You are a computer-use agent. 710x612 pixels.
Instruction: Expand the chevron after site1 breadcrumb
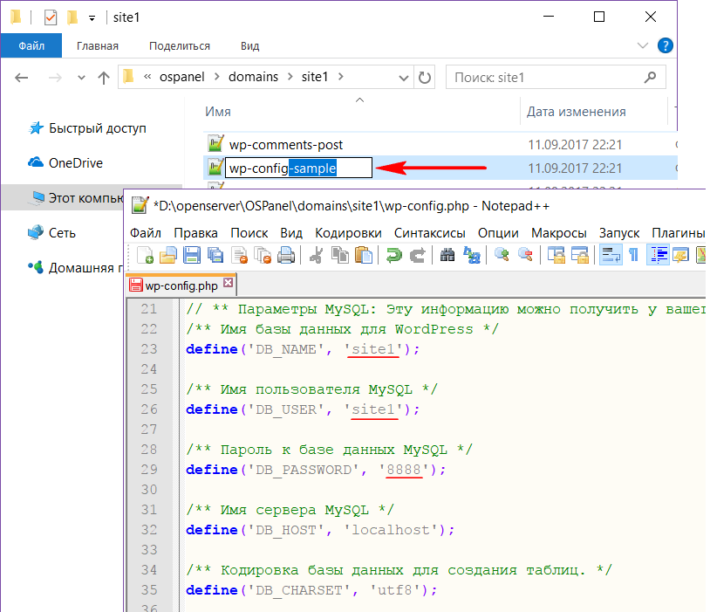(340, 77)
